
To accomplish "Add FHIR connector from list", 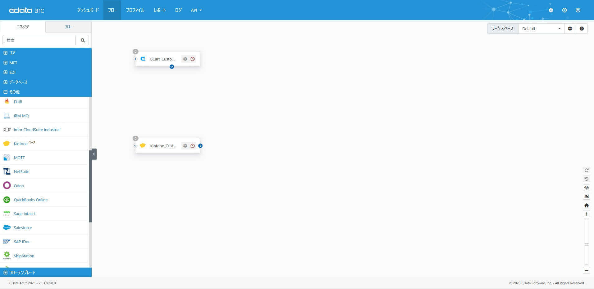I will tap(44, 102).
